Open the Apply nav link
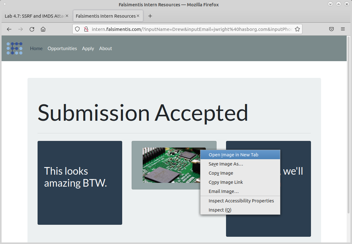The width and height of the screenshot is (352, 244). click(x=88, y=49)
